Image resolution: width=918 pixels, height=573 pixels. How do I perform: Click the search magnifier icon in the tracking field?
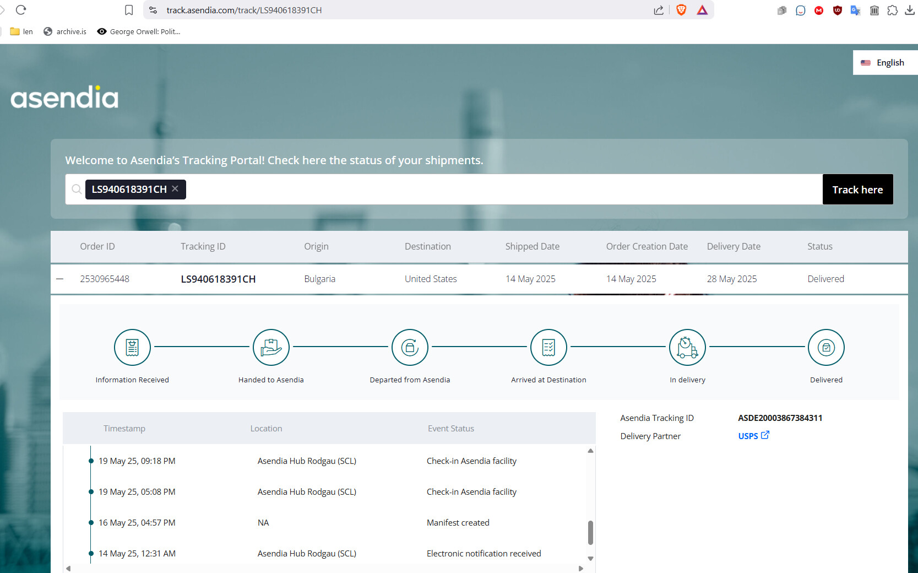point(77,189)
